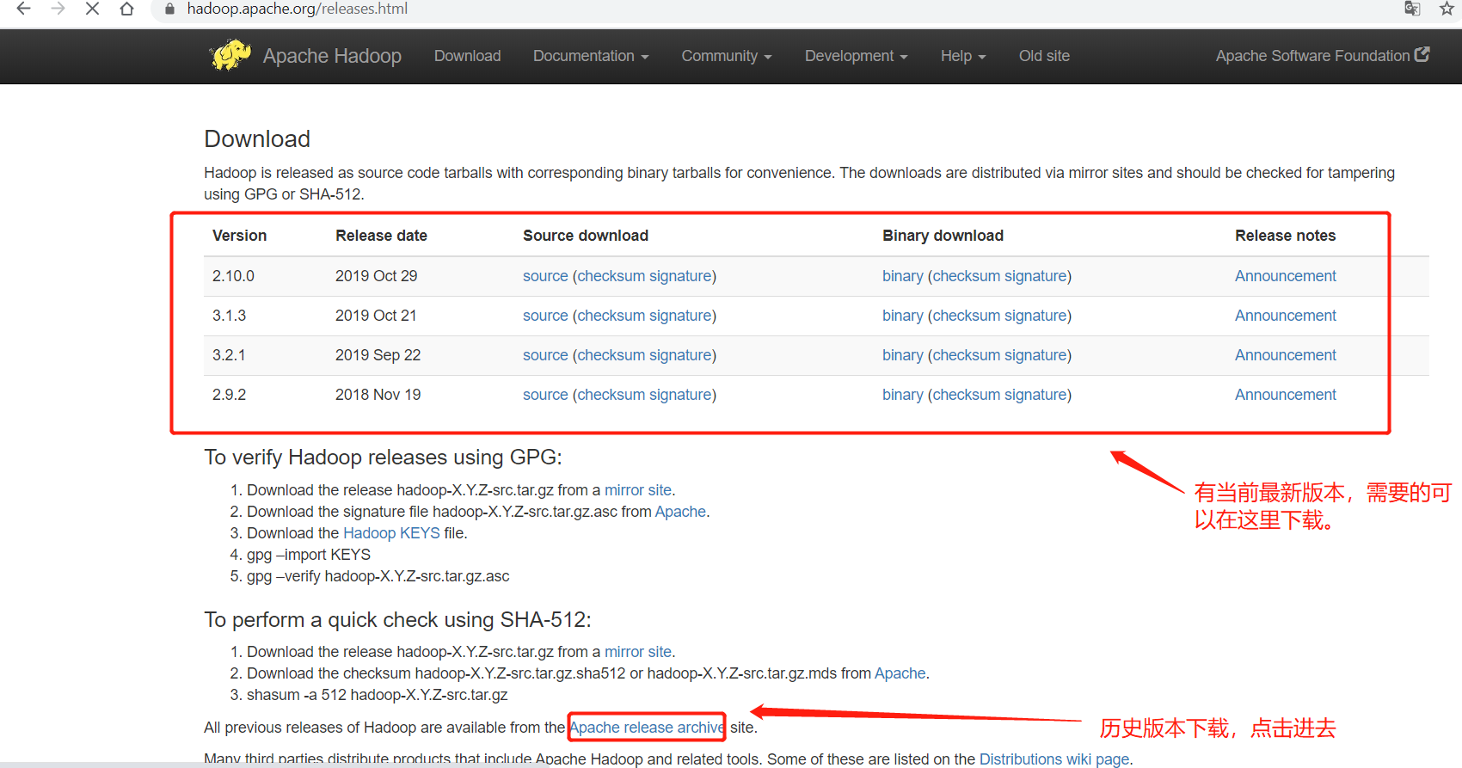Expand the Development dropdown menu
Viewport: 1462px width, 768px height.
tap(856, 56)
